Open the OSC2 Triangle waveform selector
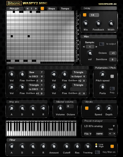Screen dimensions: 123x157 coord(34,85)
